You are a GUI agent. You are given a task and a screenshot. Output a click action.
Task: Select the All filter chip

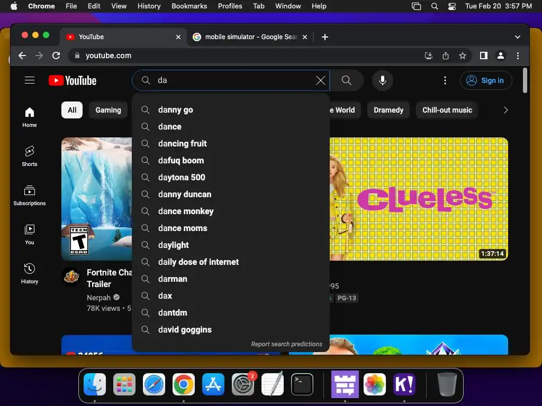pos(72,110)
